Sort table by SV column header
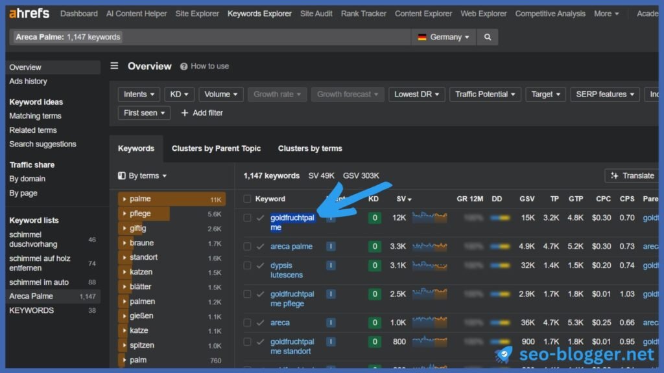 pos(403,199)
